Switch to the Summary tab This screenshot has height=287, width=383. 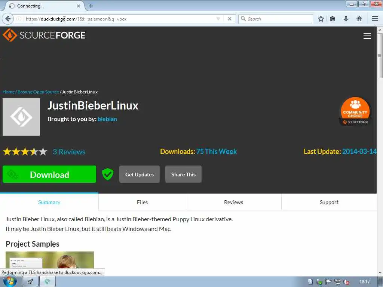tap(49, 202)
